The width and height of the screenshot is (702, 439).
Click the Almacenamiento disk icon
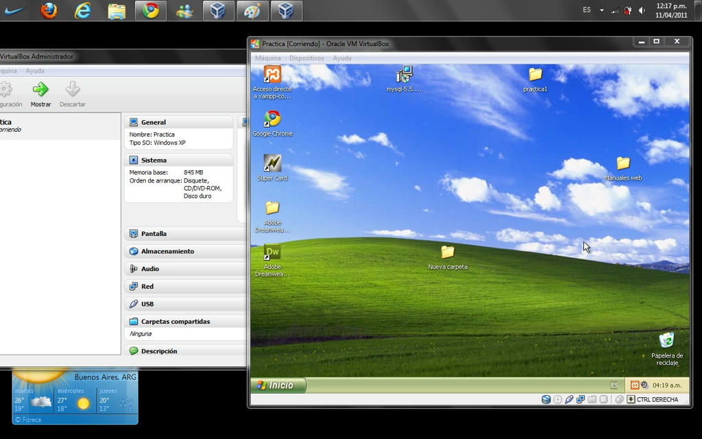pyautogui.click(x=134, y=251)
